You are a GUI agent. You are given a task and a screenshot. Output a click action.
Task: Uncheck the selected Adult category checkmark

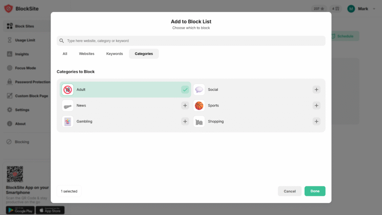(x=185, y=90)
